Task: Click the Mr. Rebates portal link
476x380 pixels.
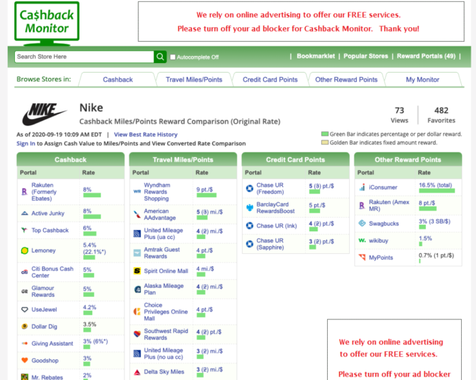Action: 47,377
